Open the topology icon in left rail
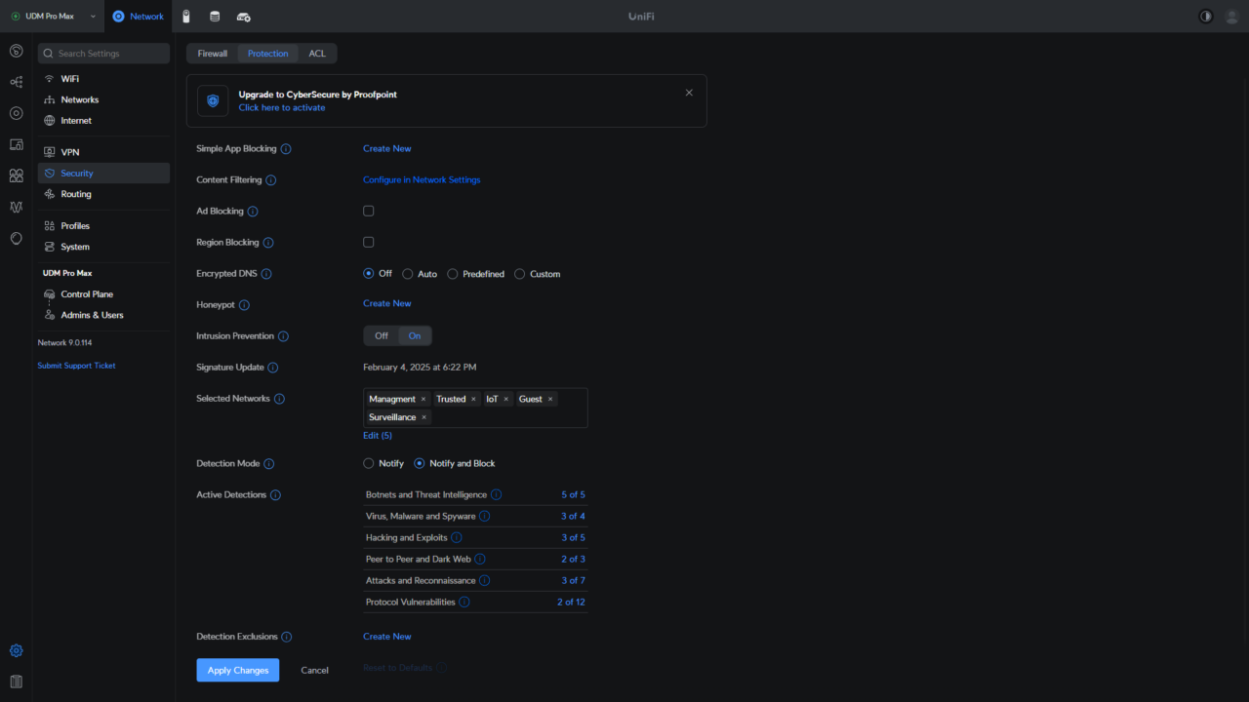This screenshot has height=702, width=1249. click(16, 82)
